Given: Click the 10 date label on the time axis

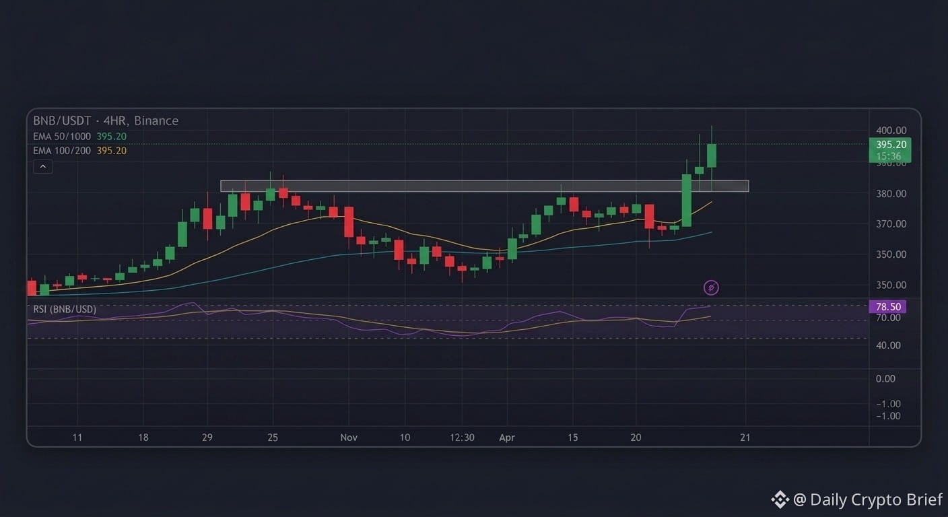Looking at the screenshot, I should point(405,438).
